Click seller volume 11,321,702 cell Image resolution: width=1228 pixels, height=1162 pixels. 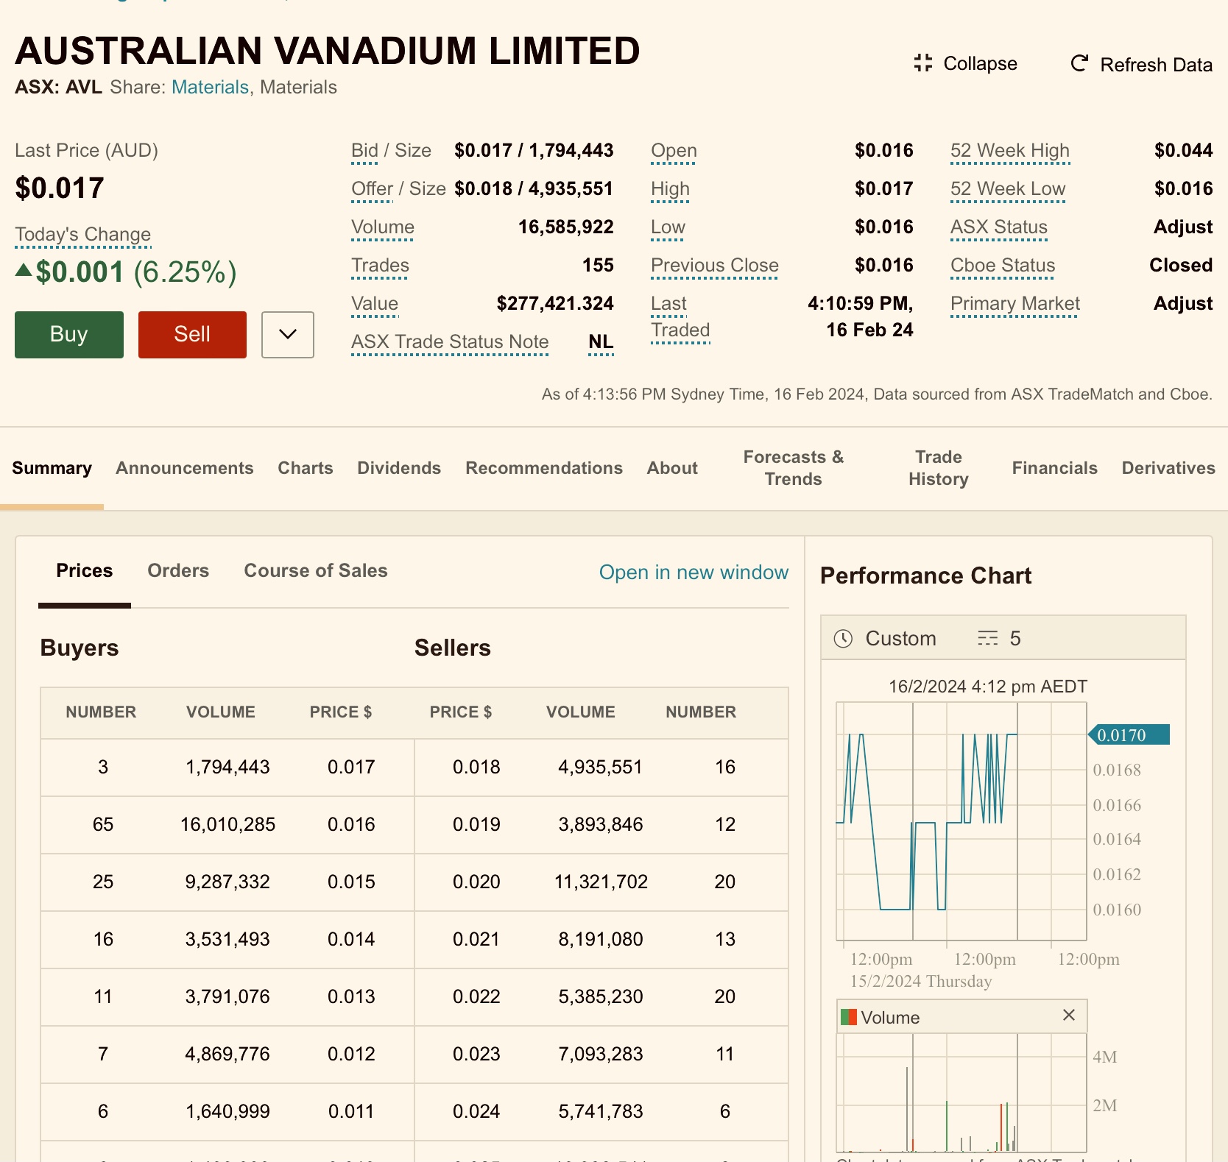[601, 882]
